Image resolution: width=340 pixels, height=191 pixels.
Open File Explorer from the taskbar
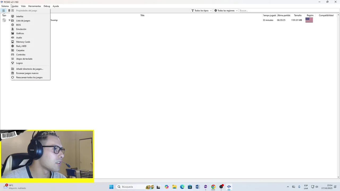point(174,187)
